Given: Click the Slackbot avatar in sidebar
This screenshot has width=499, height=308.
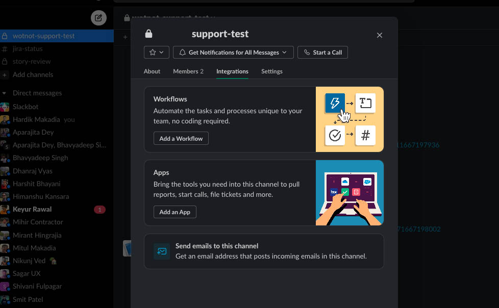Looking at the screenshot, I should tap(5, 107).
